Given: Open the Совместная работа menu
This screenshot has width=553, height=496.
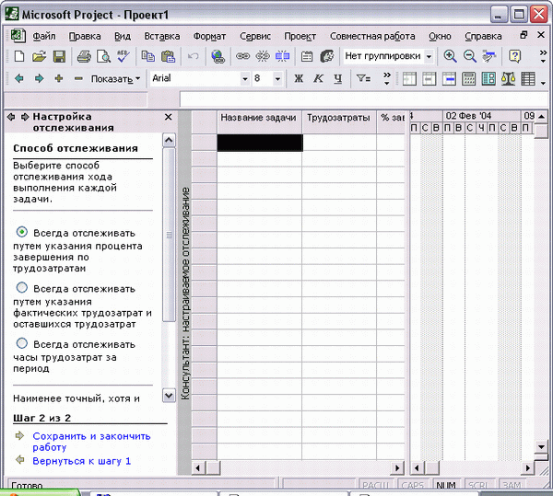Looking at the screenshot, I should (372, 36).
